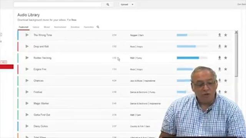Viewport: 246px width, 138px height.
Task: Play the track Rubber Necking
Action: coord(27,58)
